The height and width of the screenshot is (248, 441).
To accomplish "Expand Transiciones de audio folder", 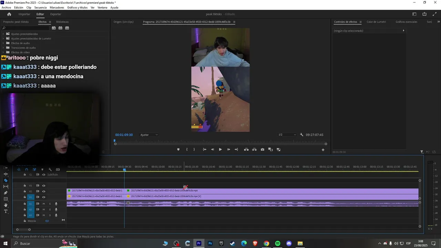I will (3, 48).
